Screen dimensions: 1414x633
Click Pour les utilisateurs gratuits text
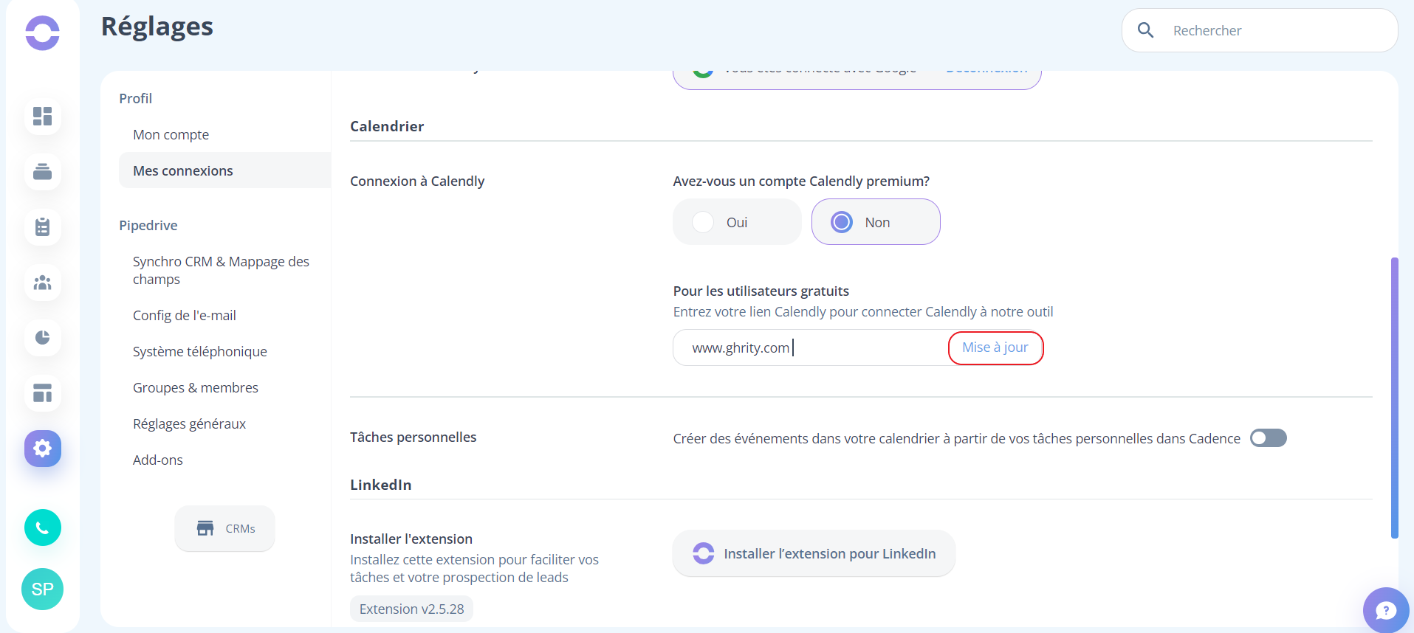[761, 291]
